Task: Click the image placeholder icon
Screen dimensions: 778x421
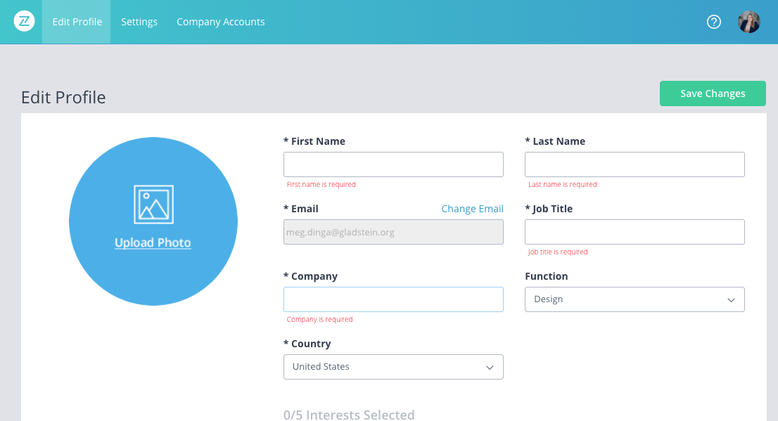Action: [x=153, y=205]
